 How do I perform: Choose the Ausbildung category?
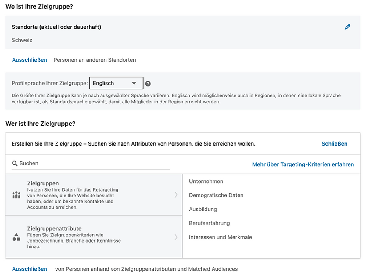(203, 210)
